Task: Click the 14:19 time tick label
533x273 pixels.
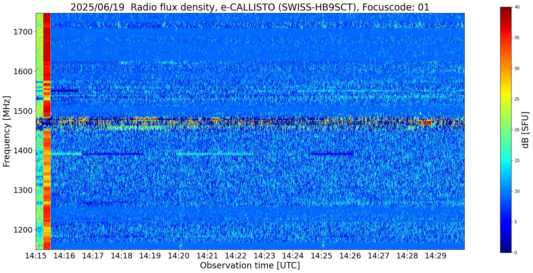Action: 150,256
